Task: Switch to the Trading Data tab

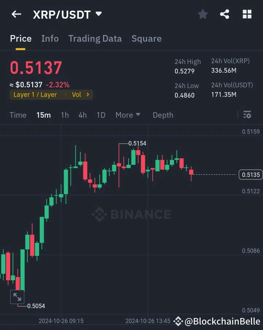Action: pos(95,38)
